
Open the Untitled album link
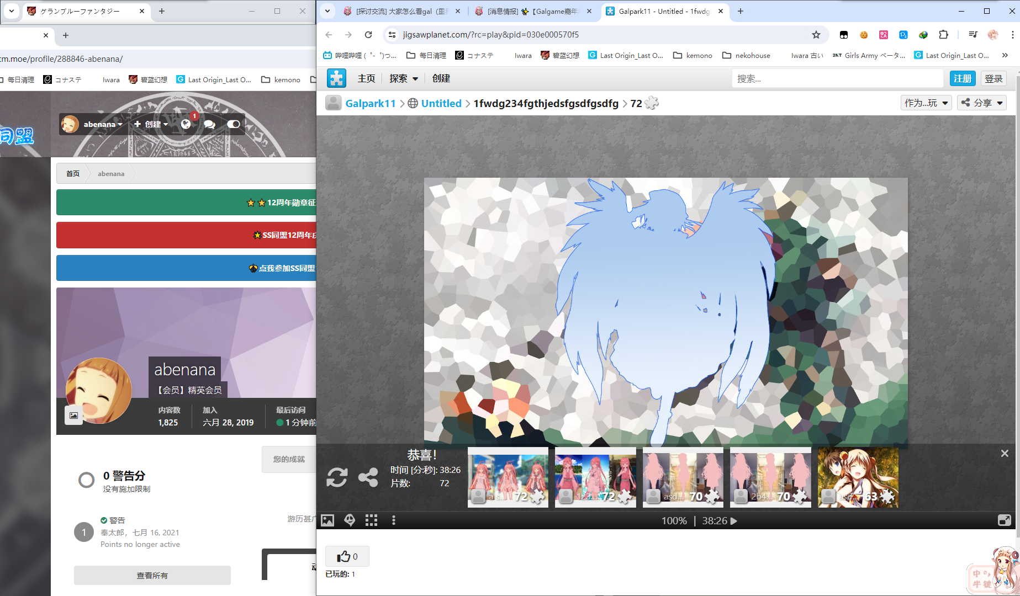441,103
